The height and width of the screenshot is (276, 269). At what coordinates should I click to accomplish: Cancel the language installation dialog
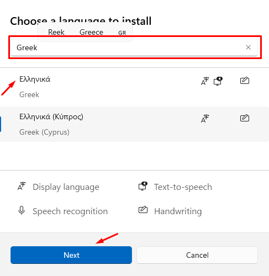197,255
